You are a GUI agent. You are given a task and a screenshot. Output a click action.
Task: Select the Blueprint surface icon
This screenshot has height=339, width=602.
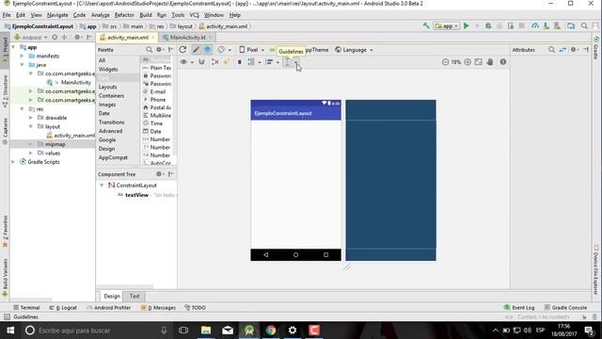pyautogui.click(x=207, y=50)
